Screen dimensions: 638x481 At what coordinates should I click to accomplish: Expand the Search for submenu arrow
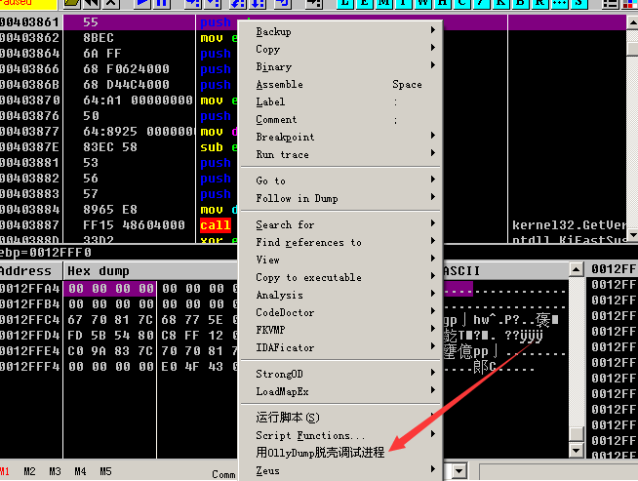pyautogui.click(x=433, y=223)
